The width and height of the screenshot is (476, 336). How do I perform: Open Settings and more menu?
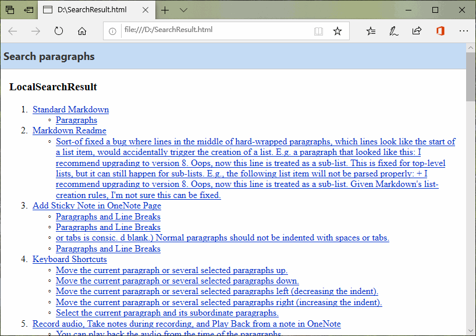464,31
